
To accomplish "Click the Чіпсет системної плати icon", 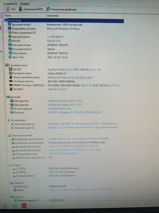I will (x=11, y=77).
